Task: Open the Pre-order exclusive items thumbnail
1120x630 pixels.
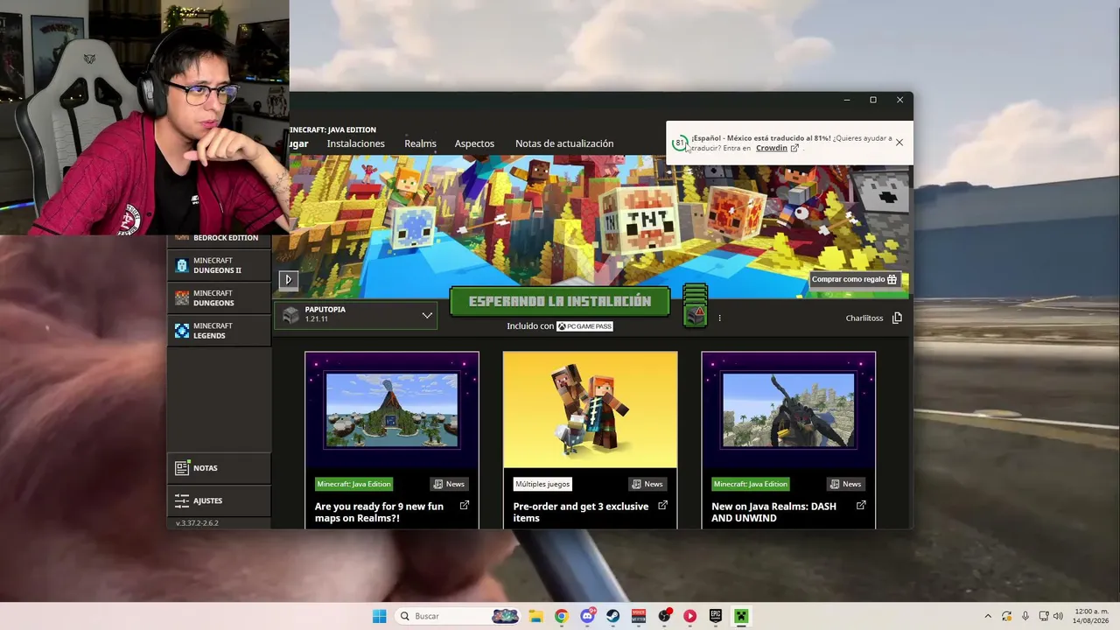Action: [x=590, y=410]
